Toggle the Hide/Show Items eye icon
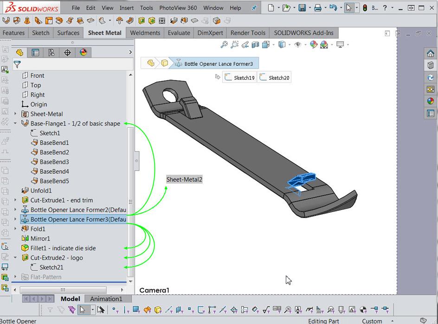 tap(297, 45)
